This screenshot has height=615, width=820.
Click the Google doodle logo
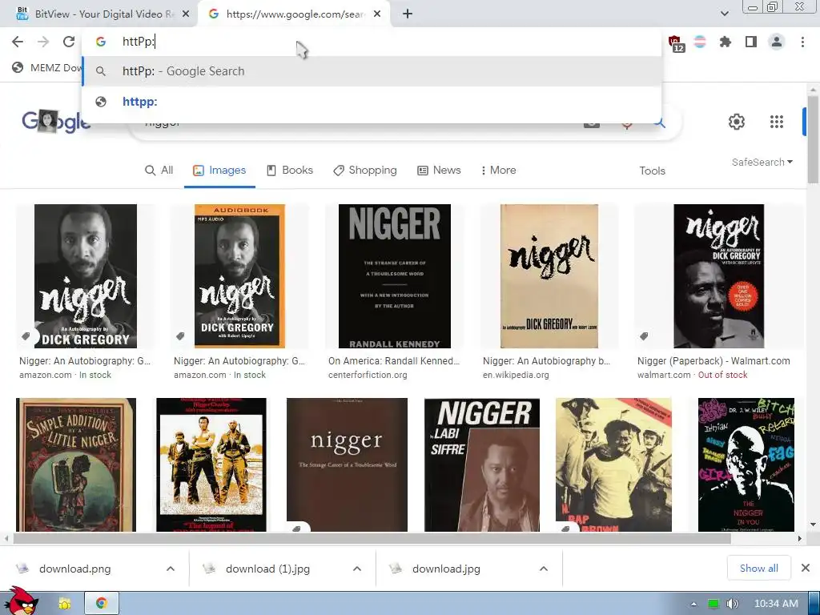56,122
